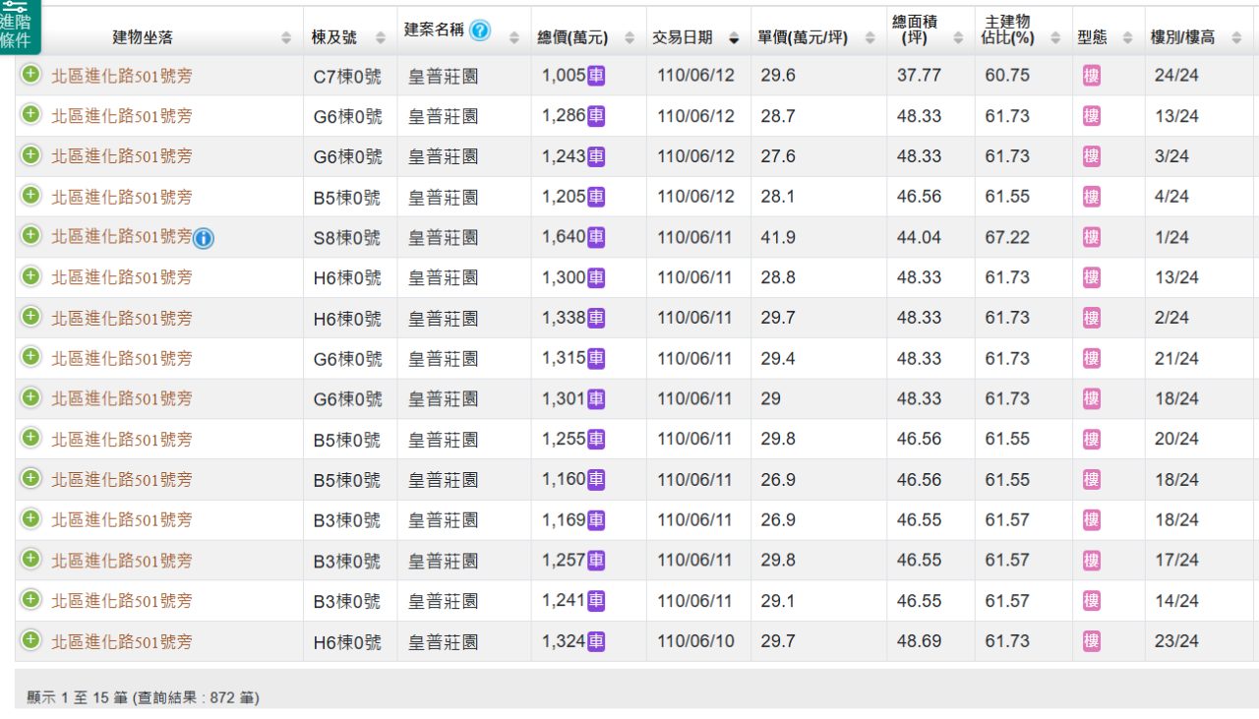Click the blue info icon in the S8棟0號 row
The width and height of the screenshot is (1259, 719).
click(x=203, y=238)
